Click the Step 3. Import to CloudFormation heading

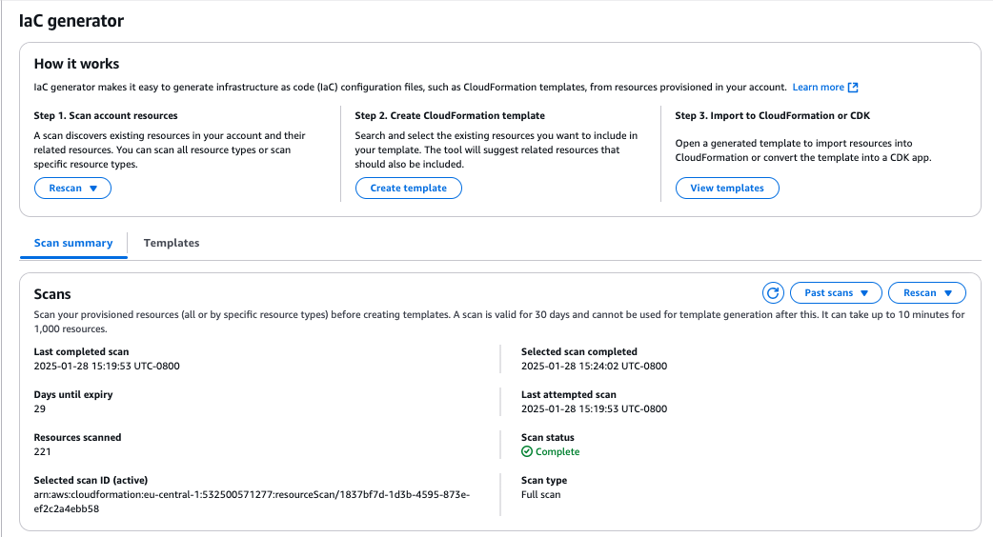pyautogui.click(x=773, y=116)
